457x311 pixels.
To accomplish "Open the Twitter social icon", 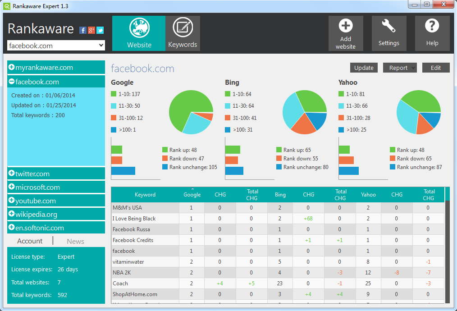I will click(x=100, y=30).
